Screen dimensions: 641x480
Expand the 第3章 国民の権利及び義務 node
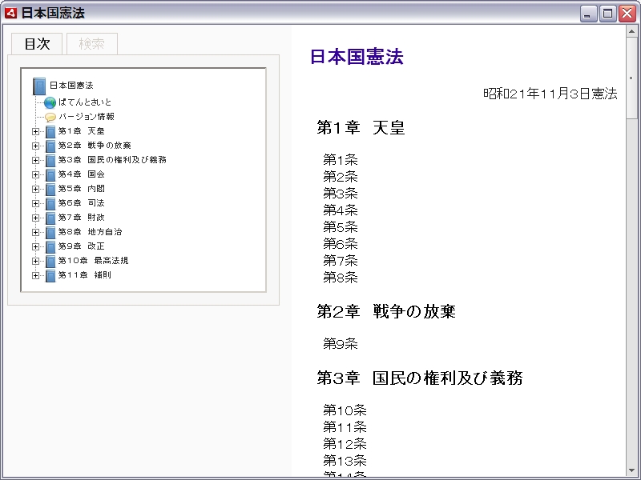[35, 160]
